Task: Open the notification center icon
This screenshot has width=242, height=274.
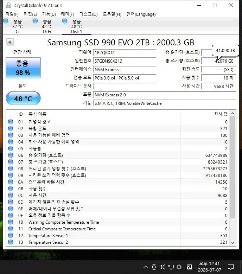Action: click(x=231, y=267)
